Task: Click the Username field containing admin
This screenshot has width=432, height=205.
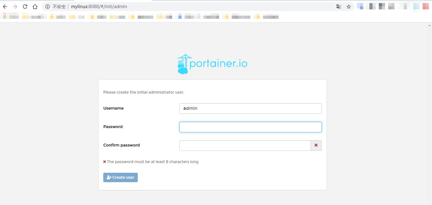Action: pos(250,109)
